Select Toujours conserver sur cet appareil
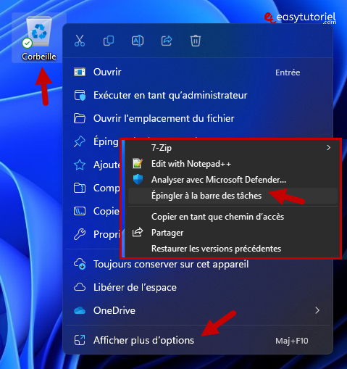Viewport: 347px width, 369px height. coord(198,264)
